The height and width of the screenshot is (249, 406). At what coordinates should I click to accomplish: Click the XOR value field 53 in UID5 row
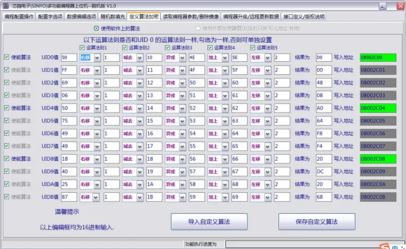point(197,121)
